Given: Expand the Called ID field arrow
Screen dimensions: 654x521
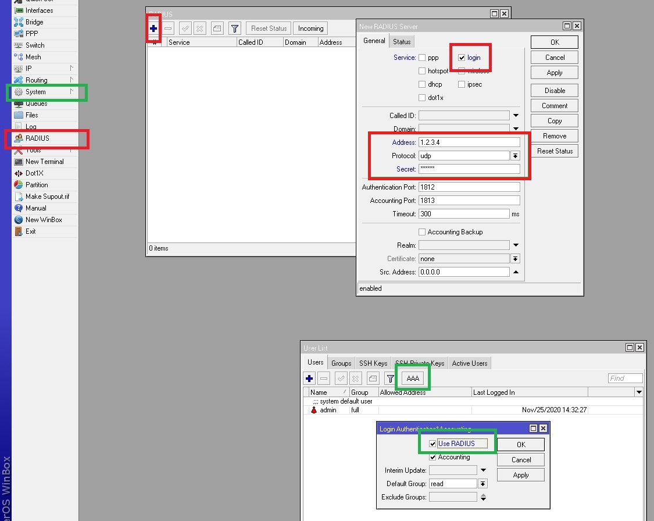Looking at the screenshot, I should click(x=516, y=116).
